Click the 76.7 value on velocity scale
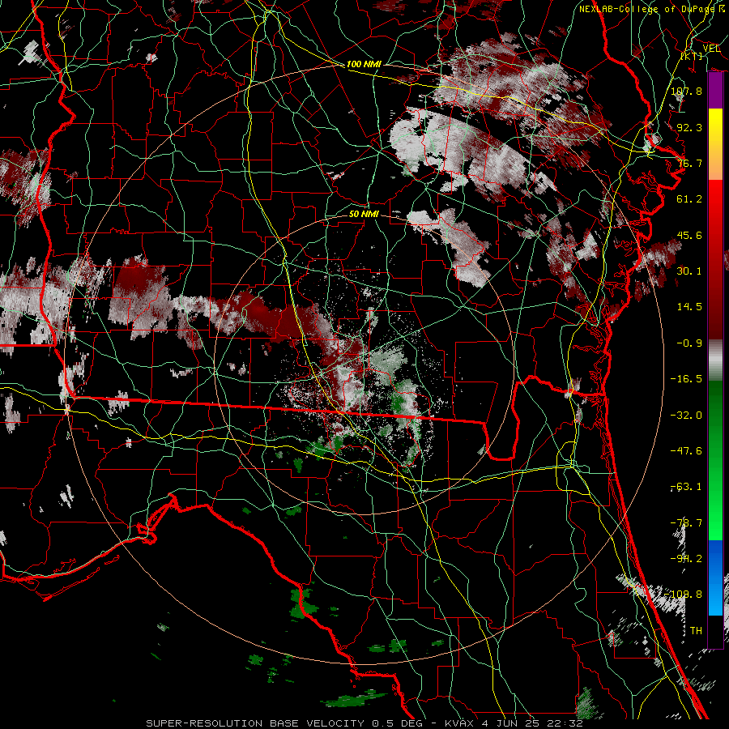Image resolution: width=729 pixels, height=729 pixels. (689, 163)
